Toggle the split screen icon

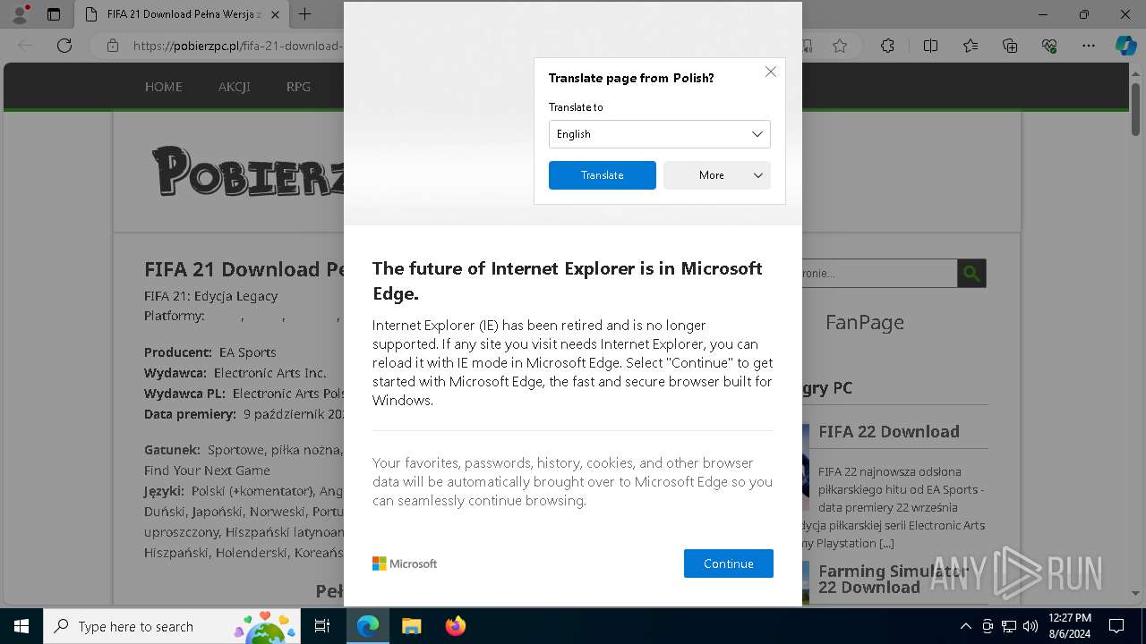click(930, 46)
